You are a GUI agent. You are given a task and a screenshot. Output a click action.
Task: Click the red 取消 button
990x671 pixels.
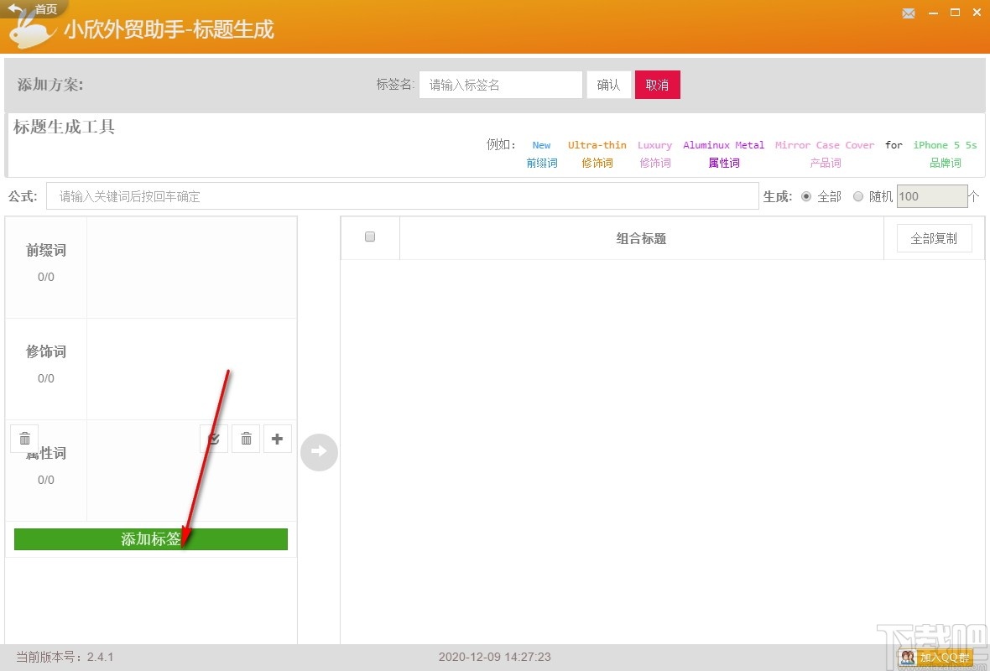(657, 85)
